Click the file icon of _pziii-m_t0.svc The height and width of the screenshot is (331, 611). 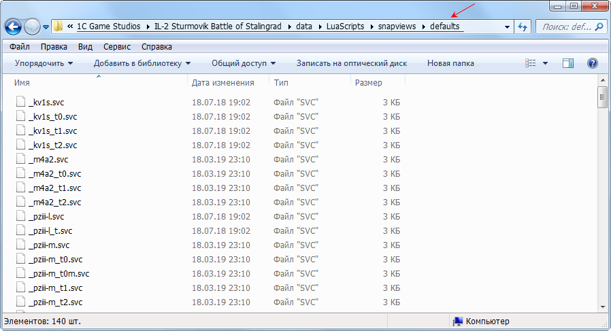click(21, 258)
